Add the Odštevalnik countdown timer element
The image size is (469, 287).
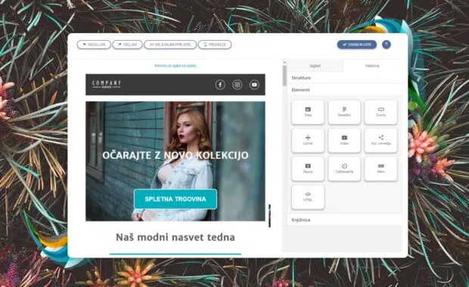(x=344, y=169)
